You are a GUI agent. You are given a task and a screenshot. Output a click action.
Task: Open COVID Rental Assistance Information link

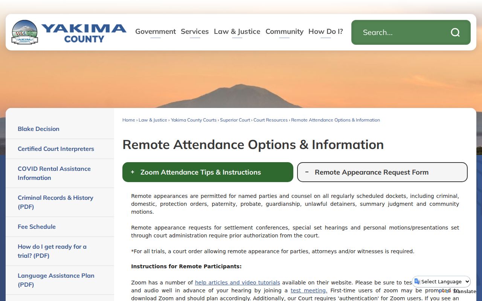[54, 173]
